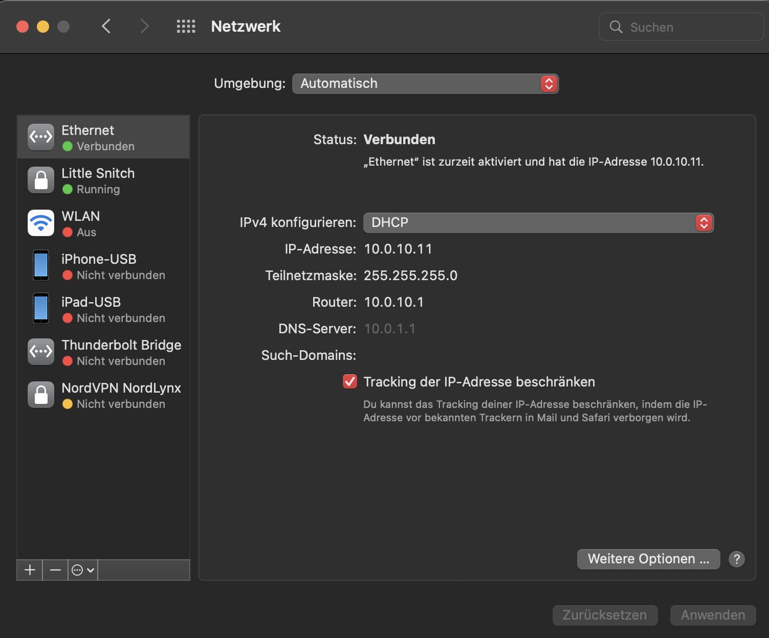This screenshot has height=638, width=769.
Task: Click the Ethernet green status dot
Action: click(x=67, y=146)
